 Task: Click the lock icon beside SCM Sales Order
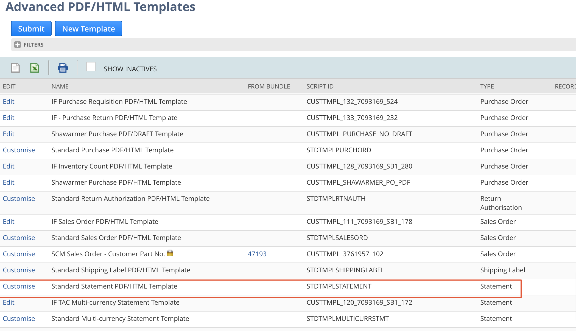tap(170, 253)
